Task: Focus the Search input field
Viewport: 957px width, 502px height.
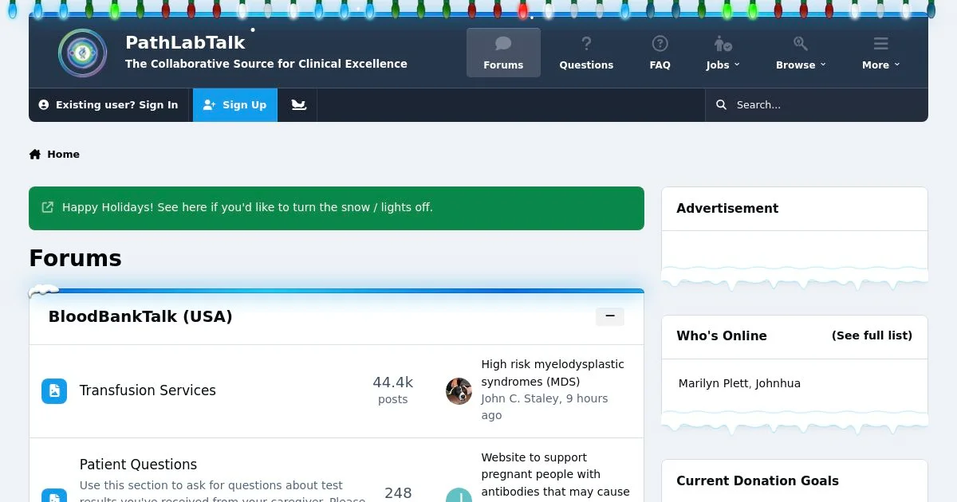Action: coord(821,105)
